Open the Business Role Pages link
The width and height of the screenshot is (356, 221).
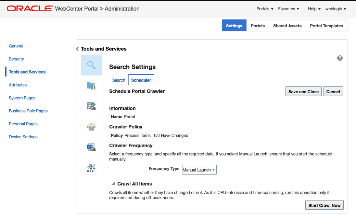pyautogui.click(x=28, y=111)
